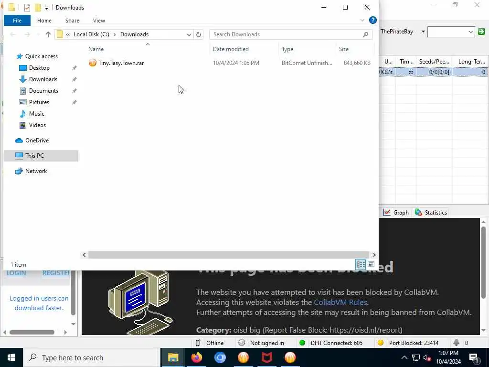The height and width of the screenshot is (367, 489).
Task: Open the View ribbon tab
Action: pyautogui.click(x=99, y=21)
